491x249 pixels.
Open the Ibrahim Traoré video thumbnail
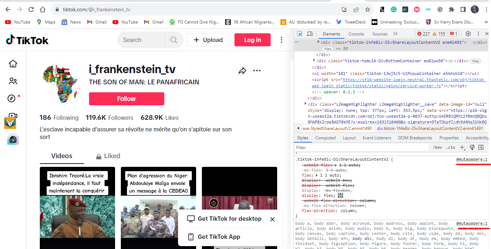[77, 208]
